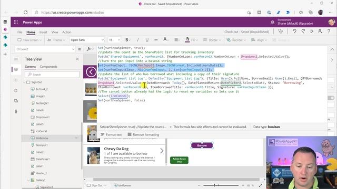Open the hamburger menu in left rail
337x189 pixels.
click(16, 59)
